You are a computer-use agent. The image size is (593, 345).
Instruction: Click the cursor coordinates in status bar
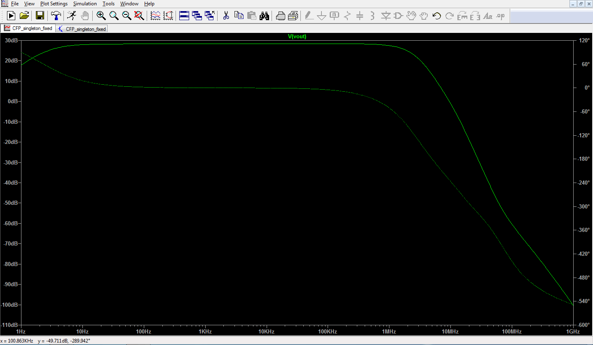pos(45,341)
